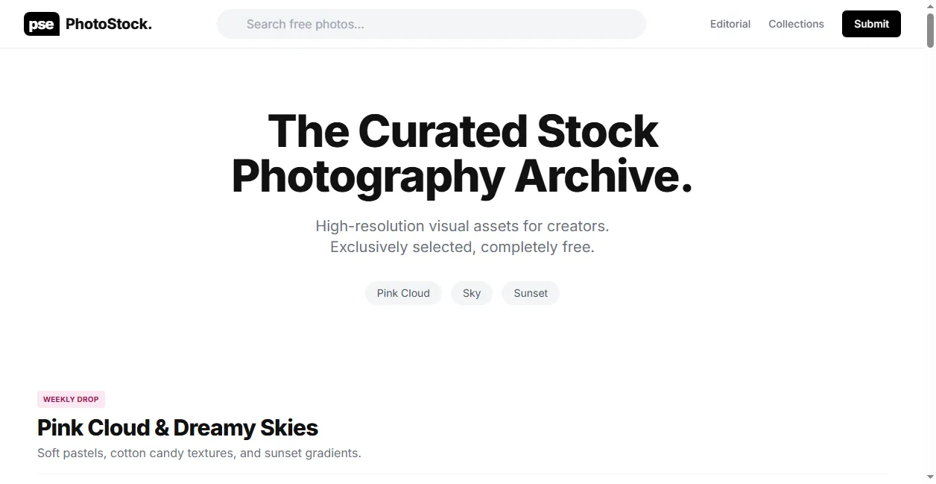Click the black pse square in the header
Viewport: 936px width, 484px height.
(42, 23)
